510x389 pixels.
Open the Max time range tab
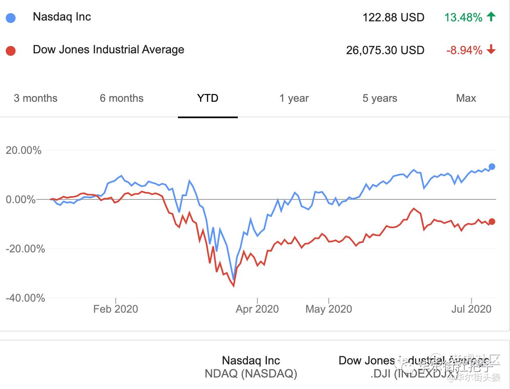tap(466, 98)
